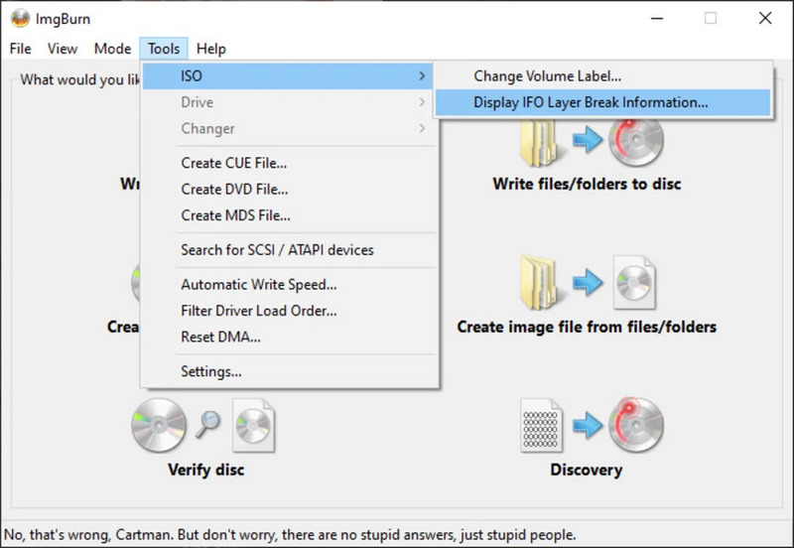
Task: Select Change Volume Label option
Action: pos(547,76)
